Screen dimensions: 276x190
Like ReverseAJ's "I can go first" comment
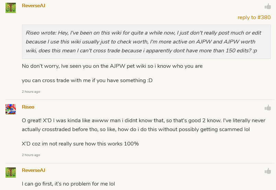point(268,171)
